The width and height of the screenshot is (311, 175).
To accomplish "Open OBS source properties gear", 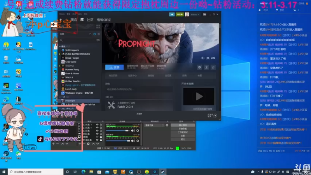I will tap(88, 143).
